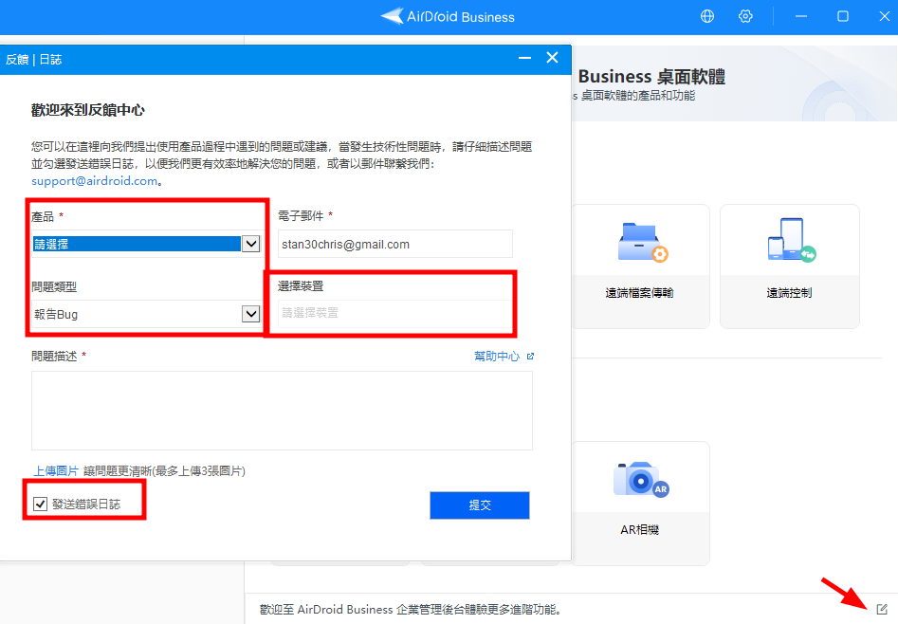The height and width of the screenshot is (624, 898).
Task: Close the 反饋 | 日誌 dialog
Action: pos(552,57)
